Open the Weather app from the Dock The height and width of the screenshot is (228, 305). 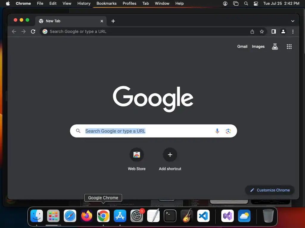coord(244,216)
